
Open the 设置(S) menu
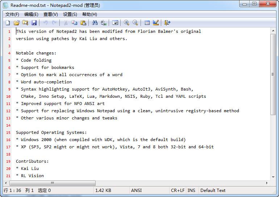tap(70, 14)
